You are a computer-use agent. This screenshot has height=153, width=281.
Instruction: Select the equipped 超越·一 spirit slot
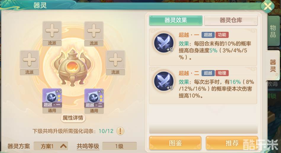pyautogui.click(x=52, y=98)
